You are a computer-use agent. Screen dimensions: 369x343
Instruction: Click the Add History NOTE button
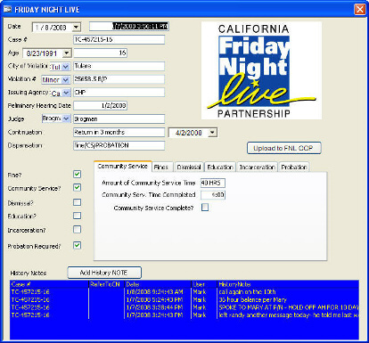[104, 273]
